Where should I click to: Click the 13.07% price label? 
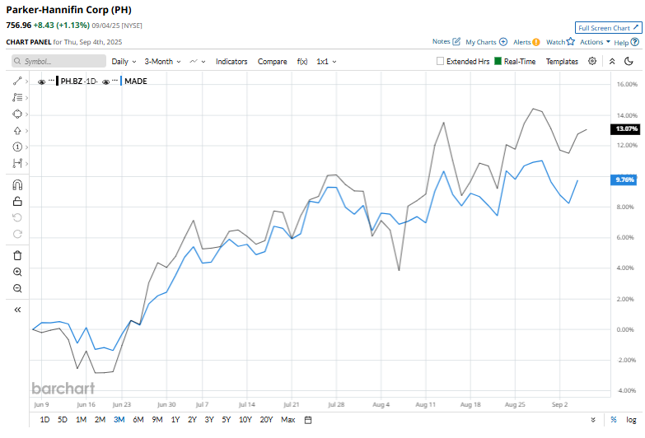pyautogui.click(x=625, y=128)
